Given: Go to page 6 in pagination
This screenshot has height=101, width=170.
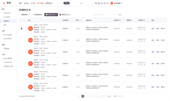Looking at the screenshot, I should (100, 96).
